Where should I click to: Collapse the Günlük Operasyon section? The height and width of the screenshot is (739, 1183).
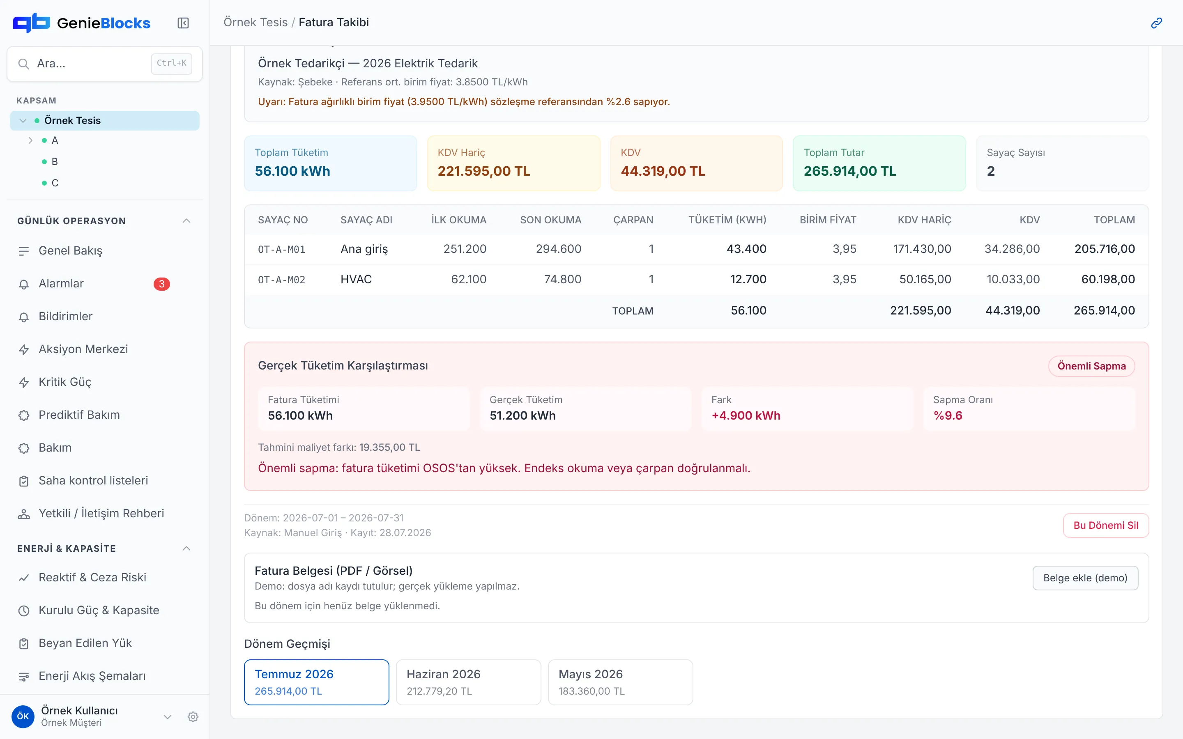coord(186,220)
